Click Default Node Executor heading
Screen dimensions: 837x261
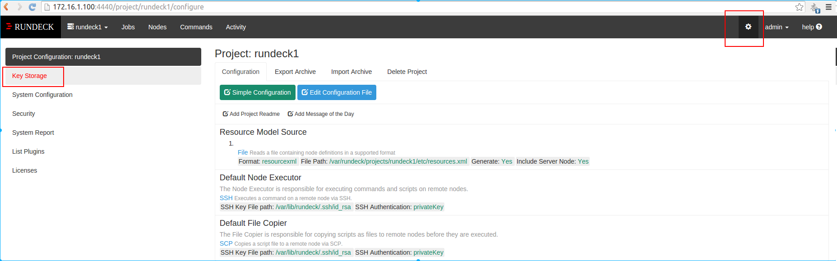[x=260, y=178]
